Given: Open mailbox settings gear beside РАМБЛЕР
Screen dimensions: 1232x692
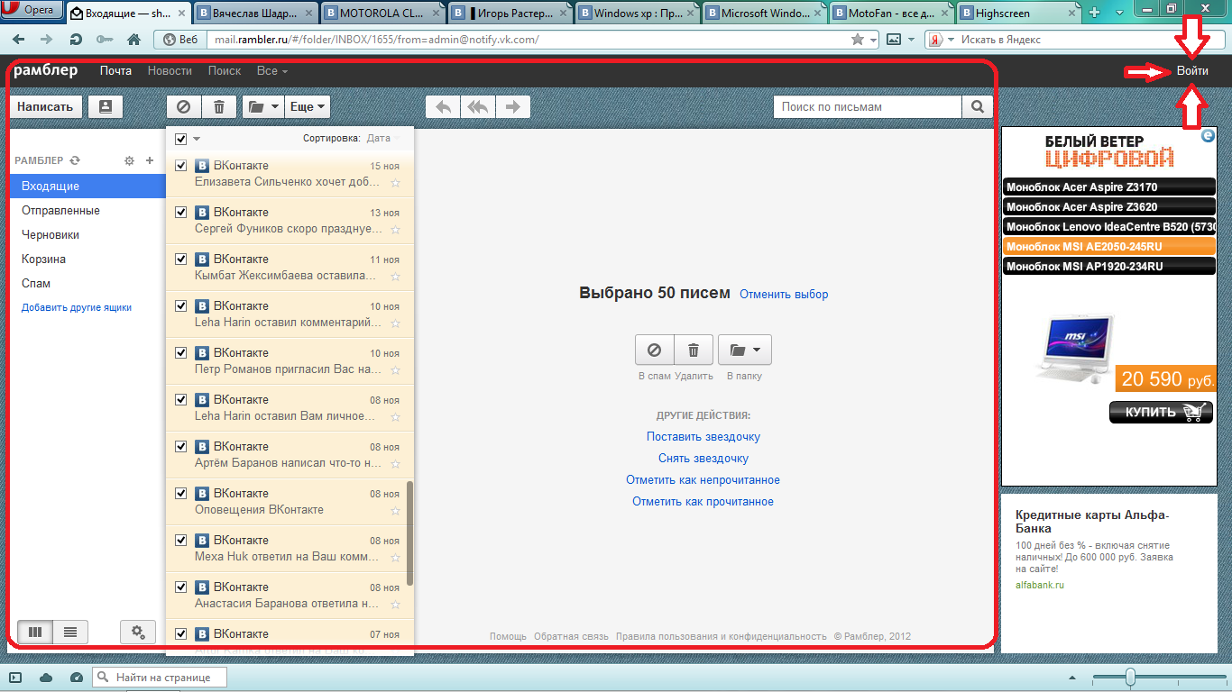Looking at the screenshot, I should click(x=129, y=160).
